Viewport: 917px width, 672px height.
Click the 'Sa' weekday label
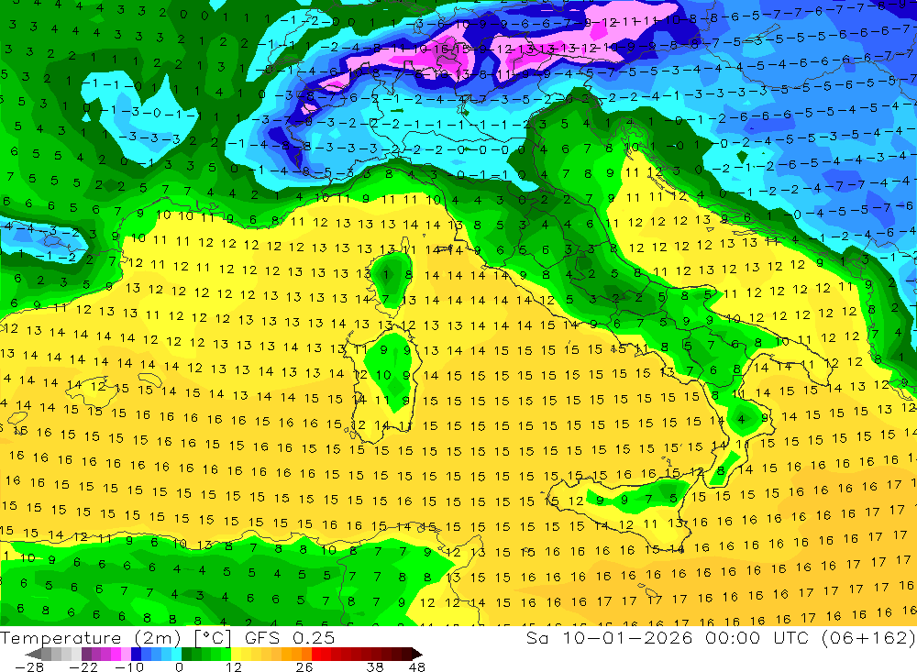(x=537, y=637)
